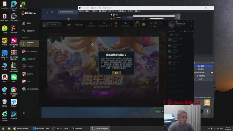Open the collection icon in League nav
The image size is (233, 131).
coord(116,24)
